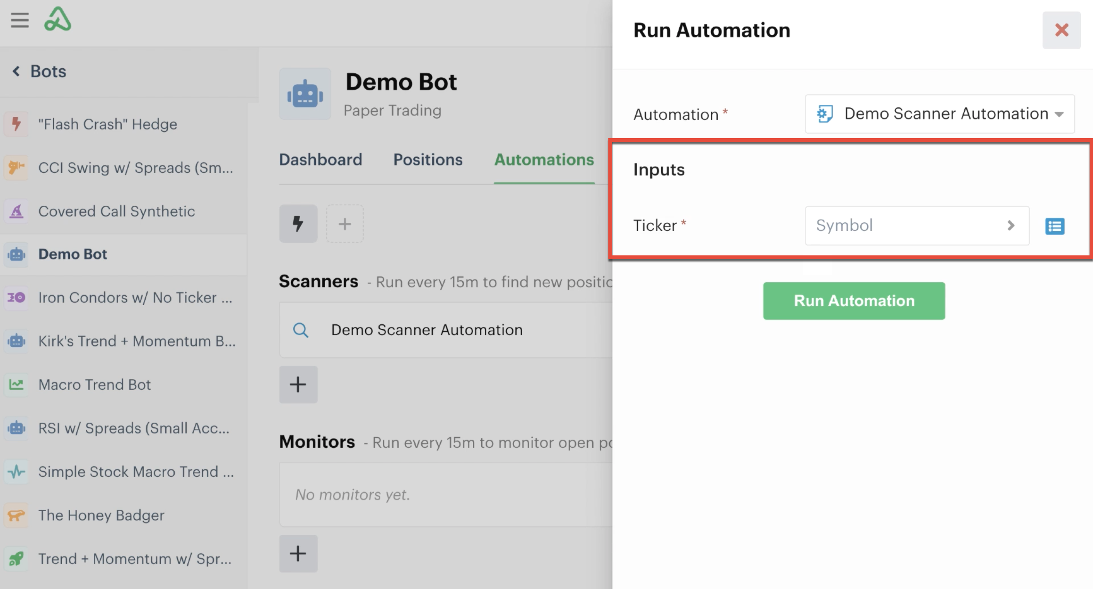Click the CCI Swing bot icon
Screen dimensions: 1093x589
[x=16, y=168]
